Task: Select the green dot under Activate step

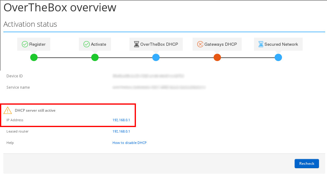Action: [95, 57]
